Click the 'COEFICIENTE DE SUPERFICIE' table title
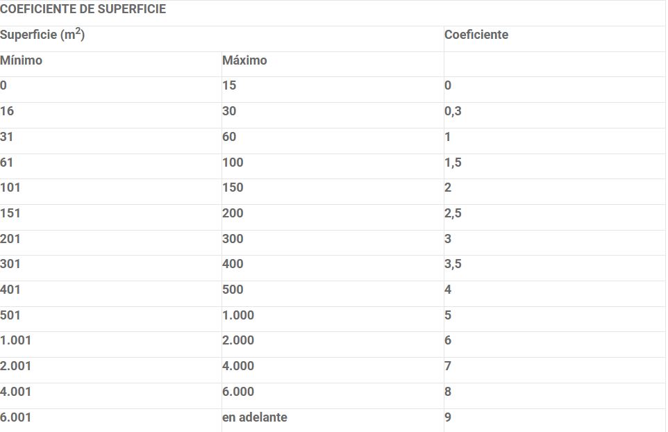 pos(83,10)
